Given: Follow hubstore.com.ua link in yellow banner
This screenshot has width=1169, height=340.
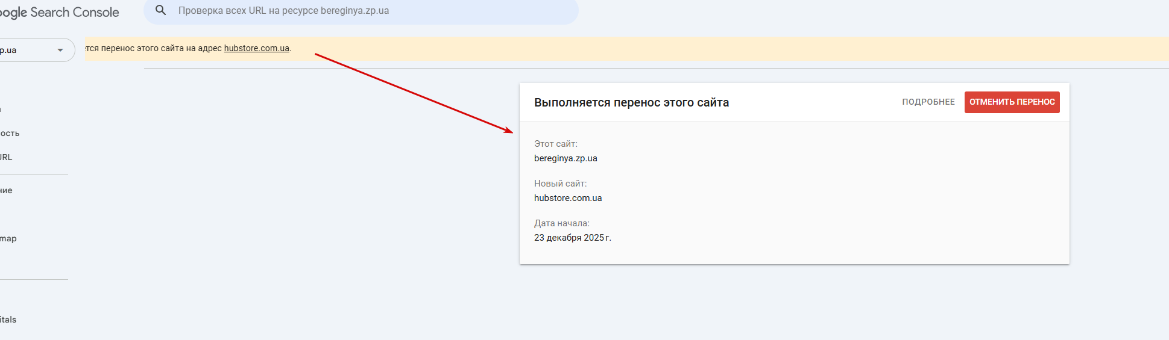Looking at the screenshot, I should tap(257, 48).
